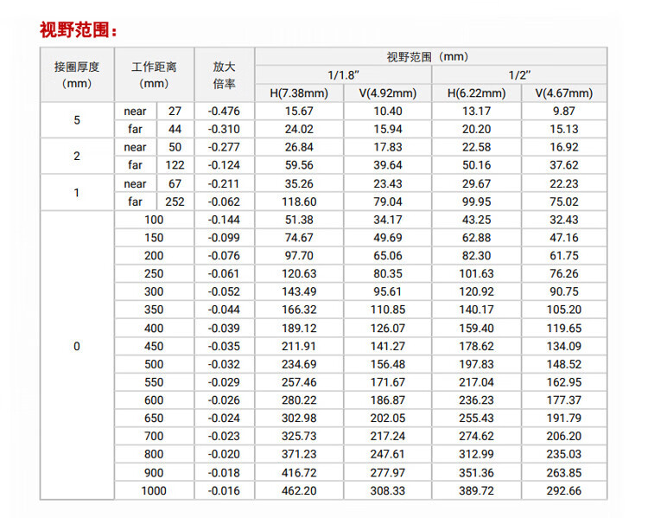Select magnification value -0.476
The image size is (648, 518).
[x=224, y=111]
